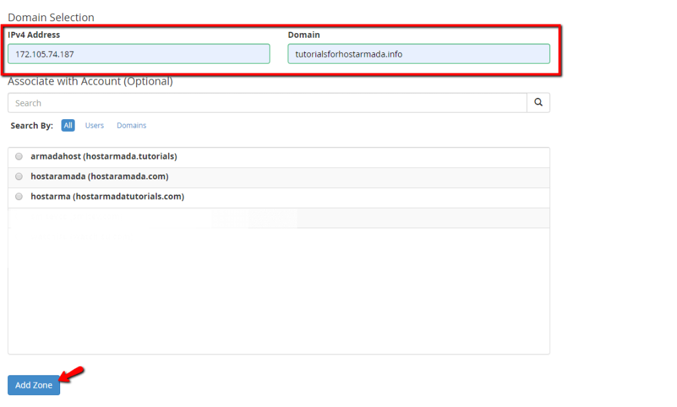The width and height of the screenshot is (677, 407).
Task: Focus the Domain field with tutorialsforhostarmada.info
Action: click(418, 54)
